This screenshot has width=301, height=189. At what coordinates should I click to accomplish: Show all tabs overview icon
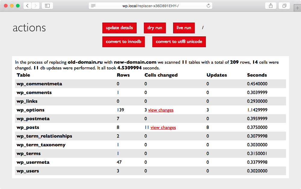coord(284,6)
